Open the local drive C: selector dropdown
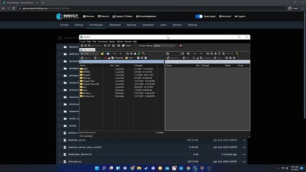 tap(90, 54)
